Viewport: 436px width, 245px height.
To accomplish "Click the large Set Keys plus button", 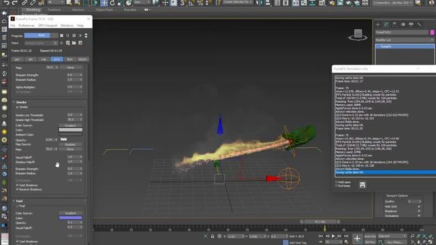I will pos(357,239).
